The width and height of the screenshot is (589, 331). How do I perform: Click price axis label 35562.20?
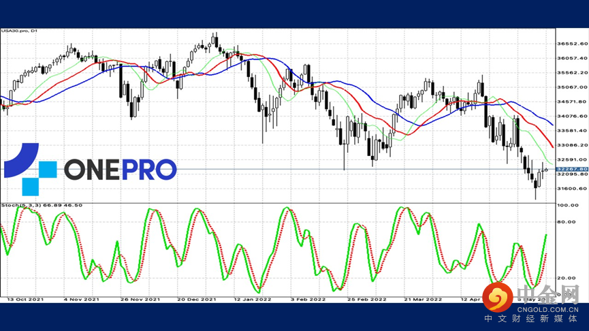[572, 72]
